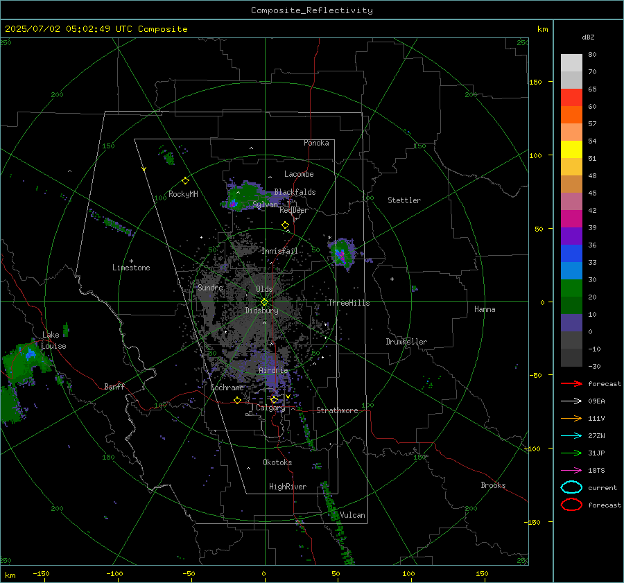Click the white plus marker west of Hanna
Image resolution: width=624 pixels, height=583 pixels.
[392, 279]
